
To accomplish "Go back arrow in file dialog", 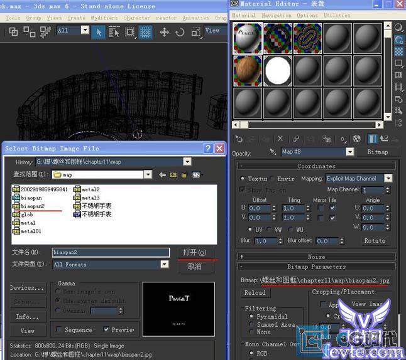I will click(x=162, y=175).
